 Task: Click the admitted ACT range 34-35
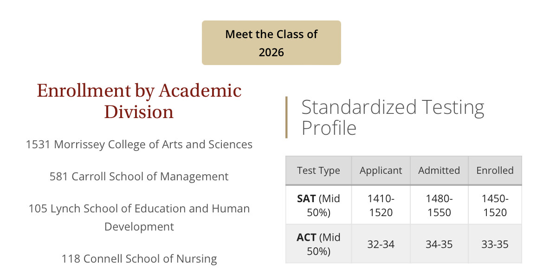point(439,244)
